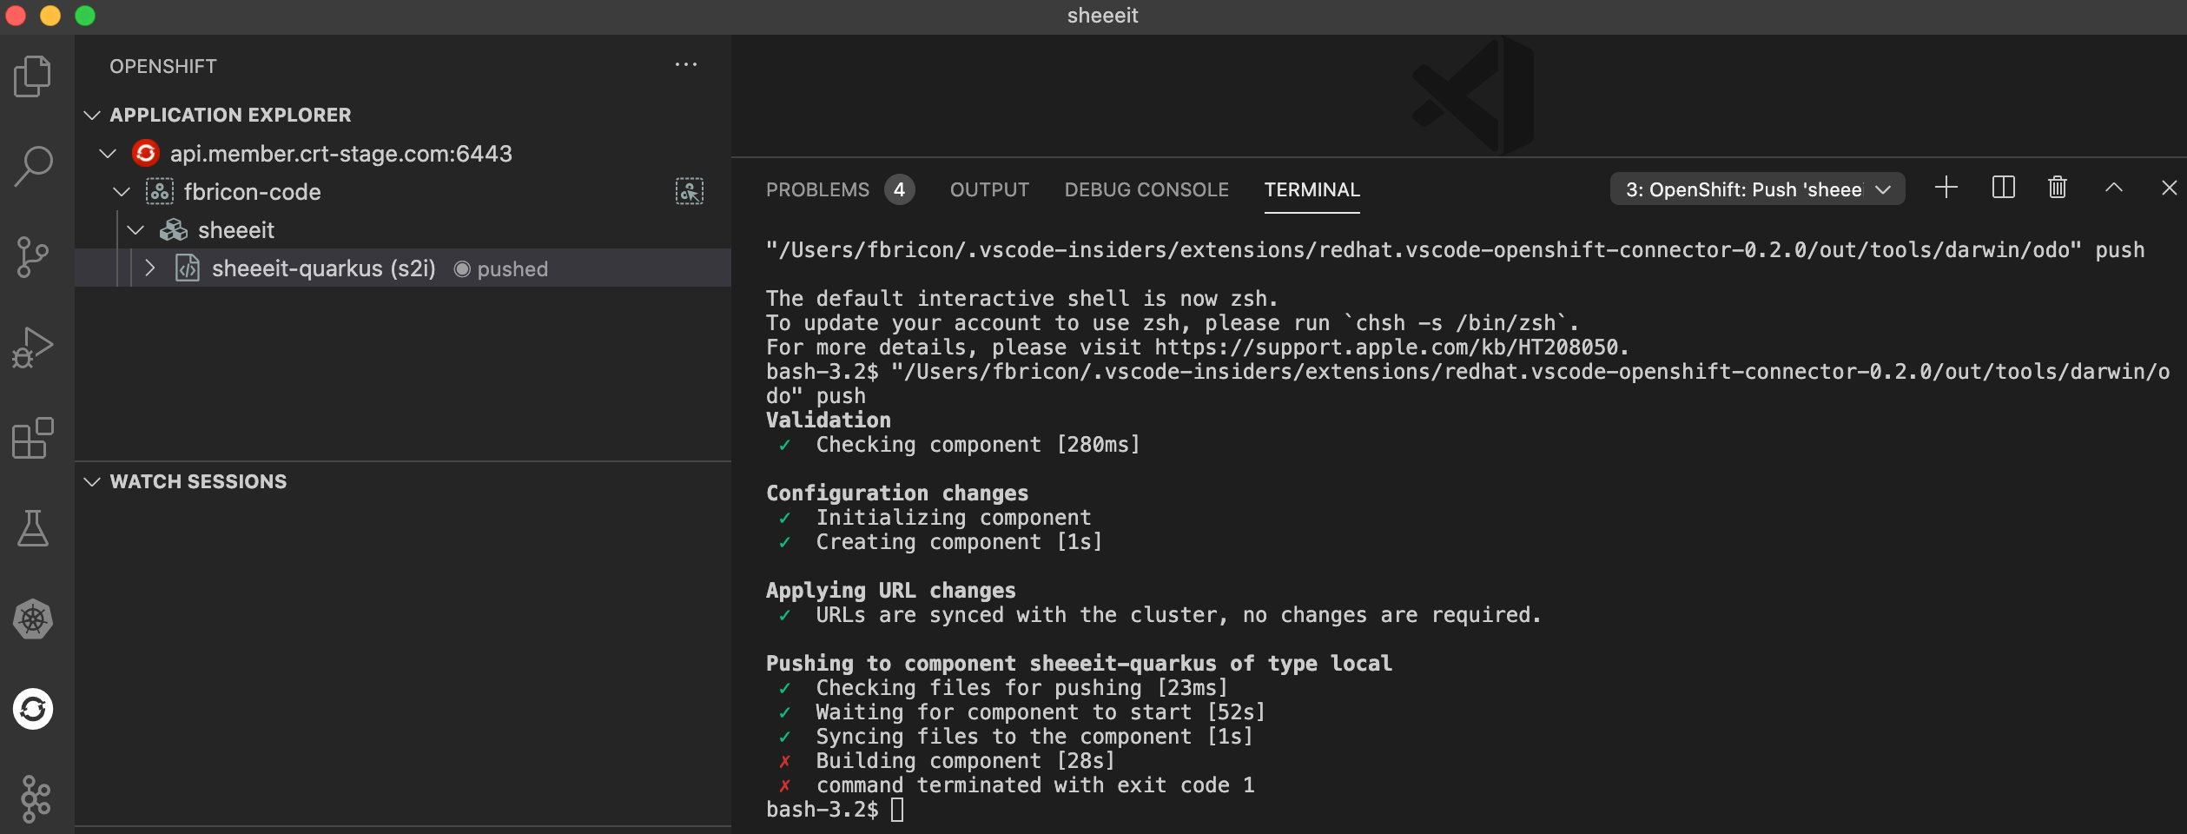Click the project picker icon beside fbricon-code
The image size is (2187, 834).
tap(687, 191)
